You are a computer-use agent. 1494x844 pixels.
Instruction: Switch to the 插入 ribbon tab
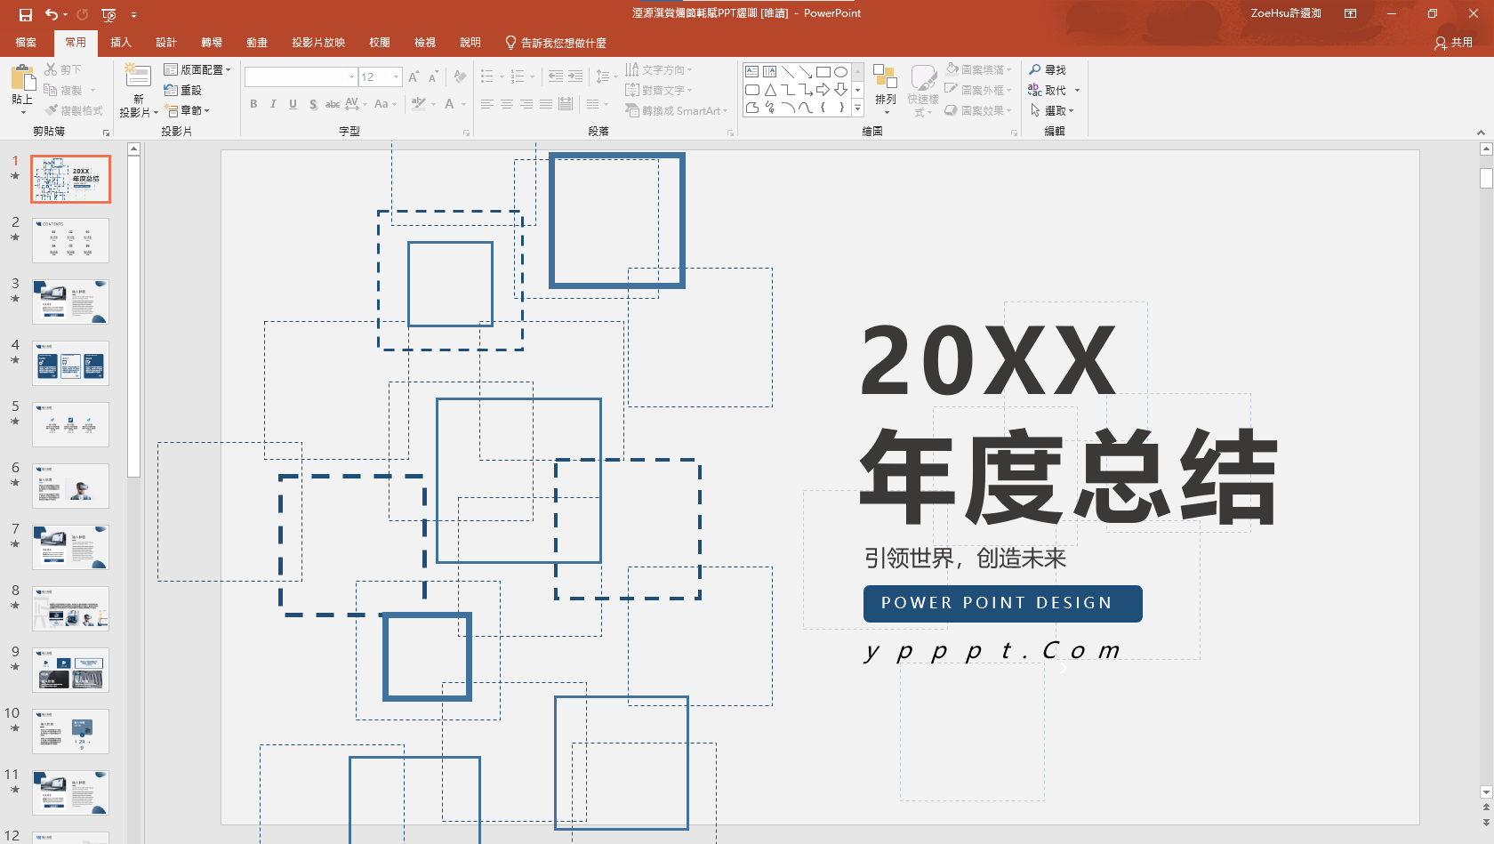120,43
